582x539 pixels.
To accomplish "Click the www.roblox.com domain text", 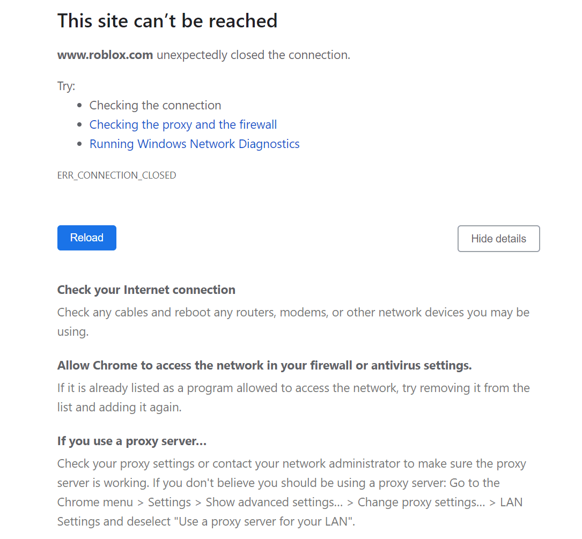I will [105, 54].
